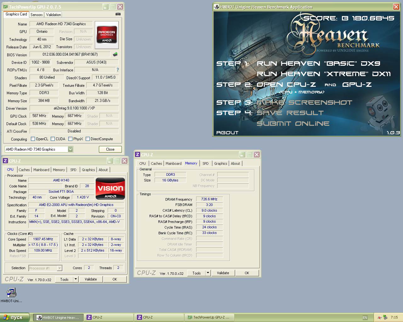403x322 pixels.
Task: Click the BIOS Version field value
Action: [70, 54]
